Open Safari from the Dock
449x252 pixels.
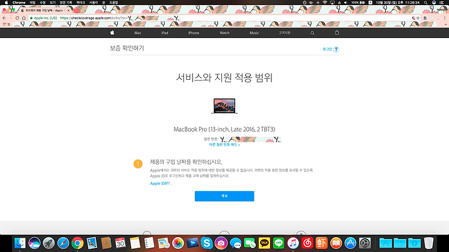tap(63, 243)
